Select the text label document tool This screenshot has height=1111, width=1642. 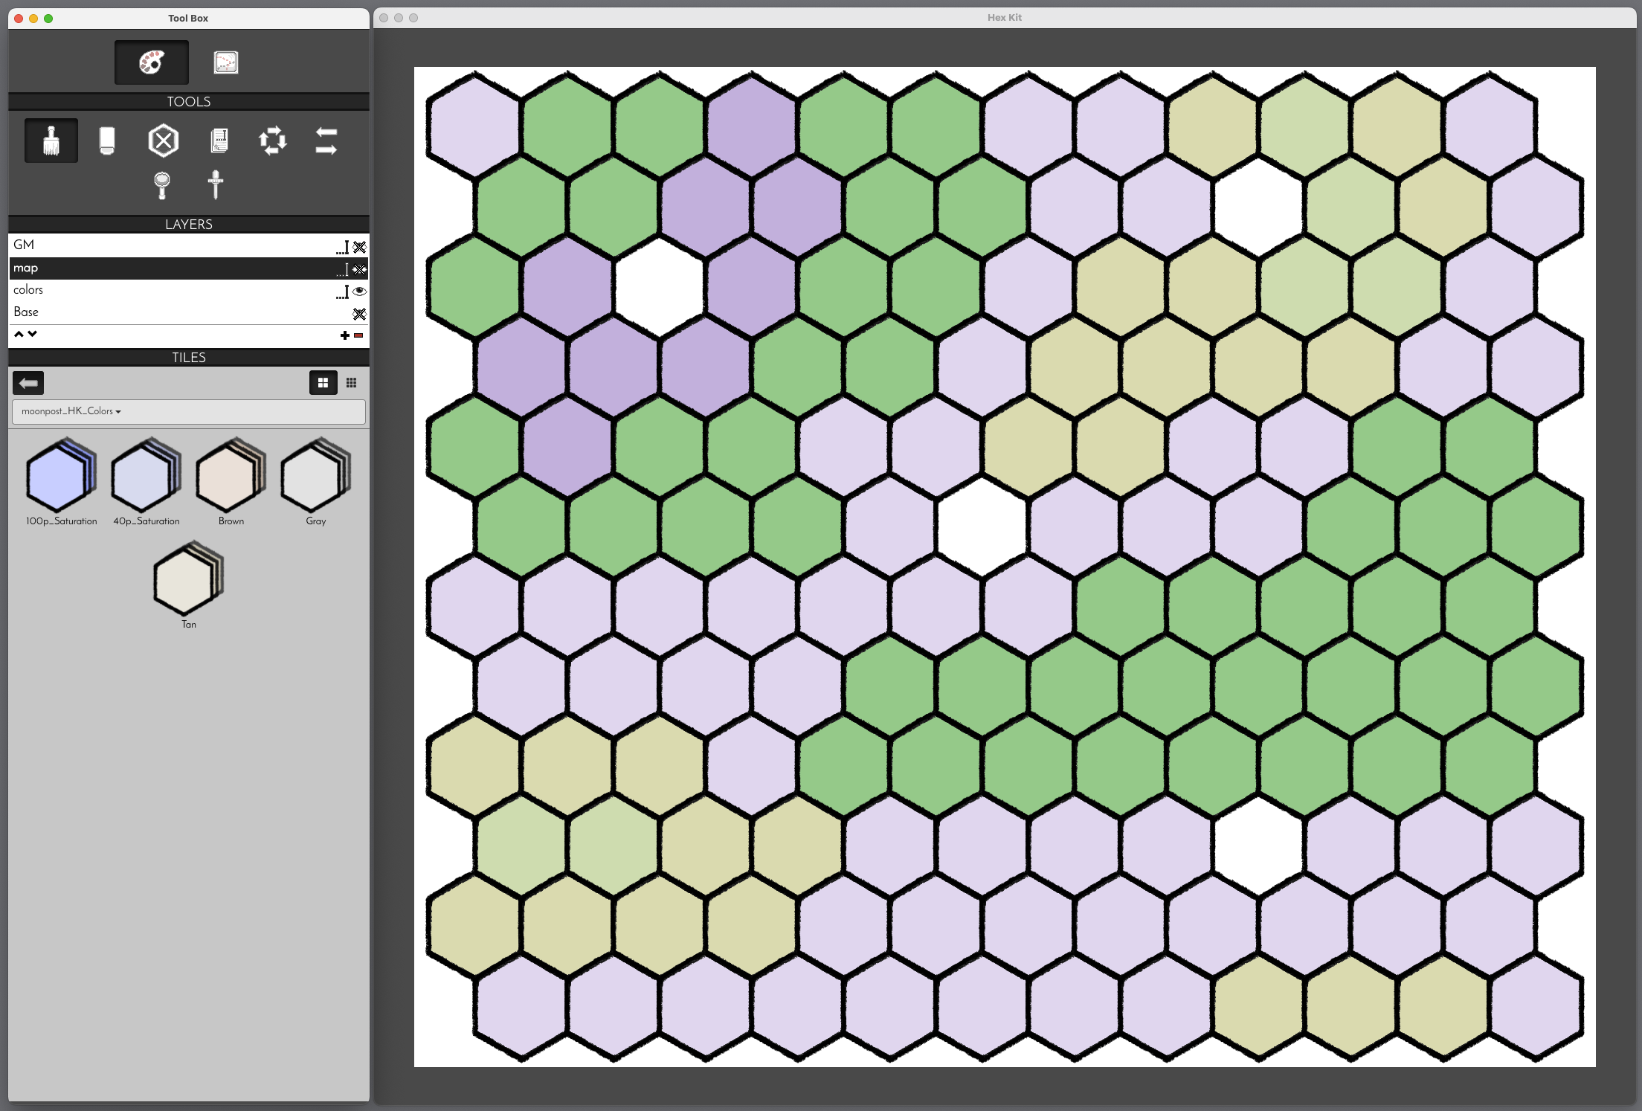[219, 141]
